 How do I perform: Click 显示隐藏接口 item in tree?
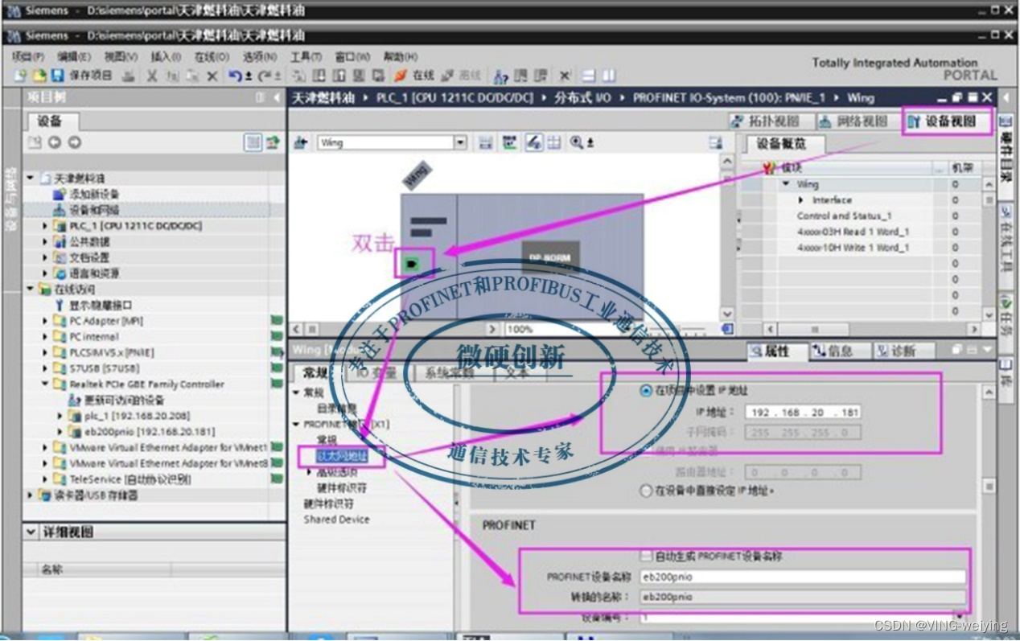(x=93, y=305)
